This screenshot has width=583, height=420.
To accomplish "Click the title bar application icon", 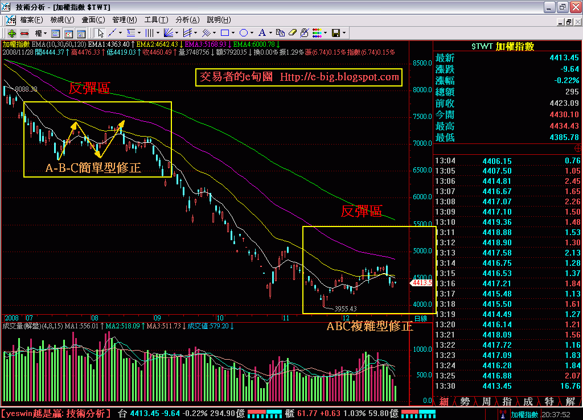I will click(x=6, y=7).
